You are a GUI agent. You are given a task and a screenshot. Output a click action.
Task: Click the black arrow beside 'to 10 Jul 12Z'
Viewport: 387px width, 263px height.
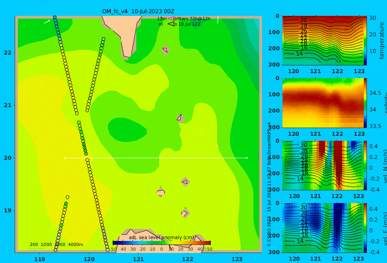(x=171, y=24)
